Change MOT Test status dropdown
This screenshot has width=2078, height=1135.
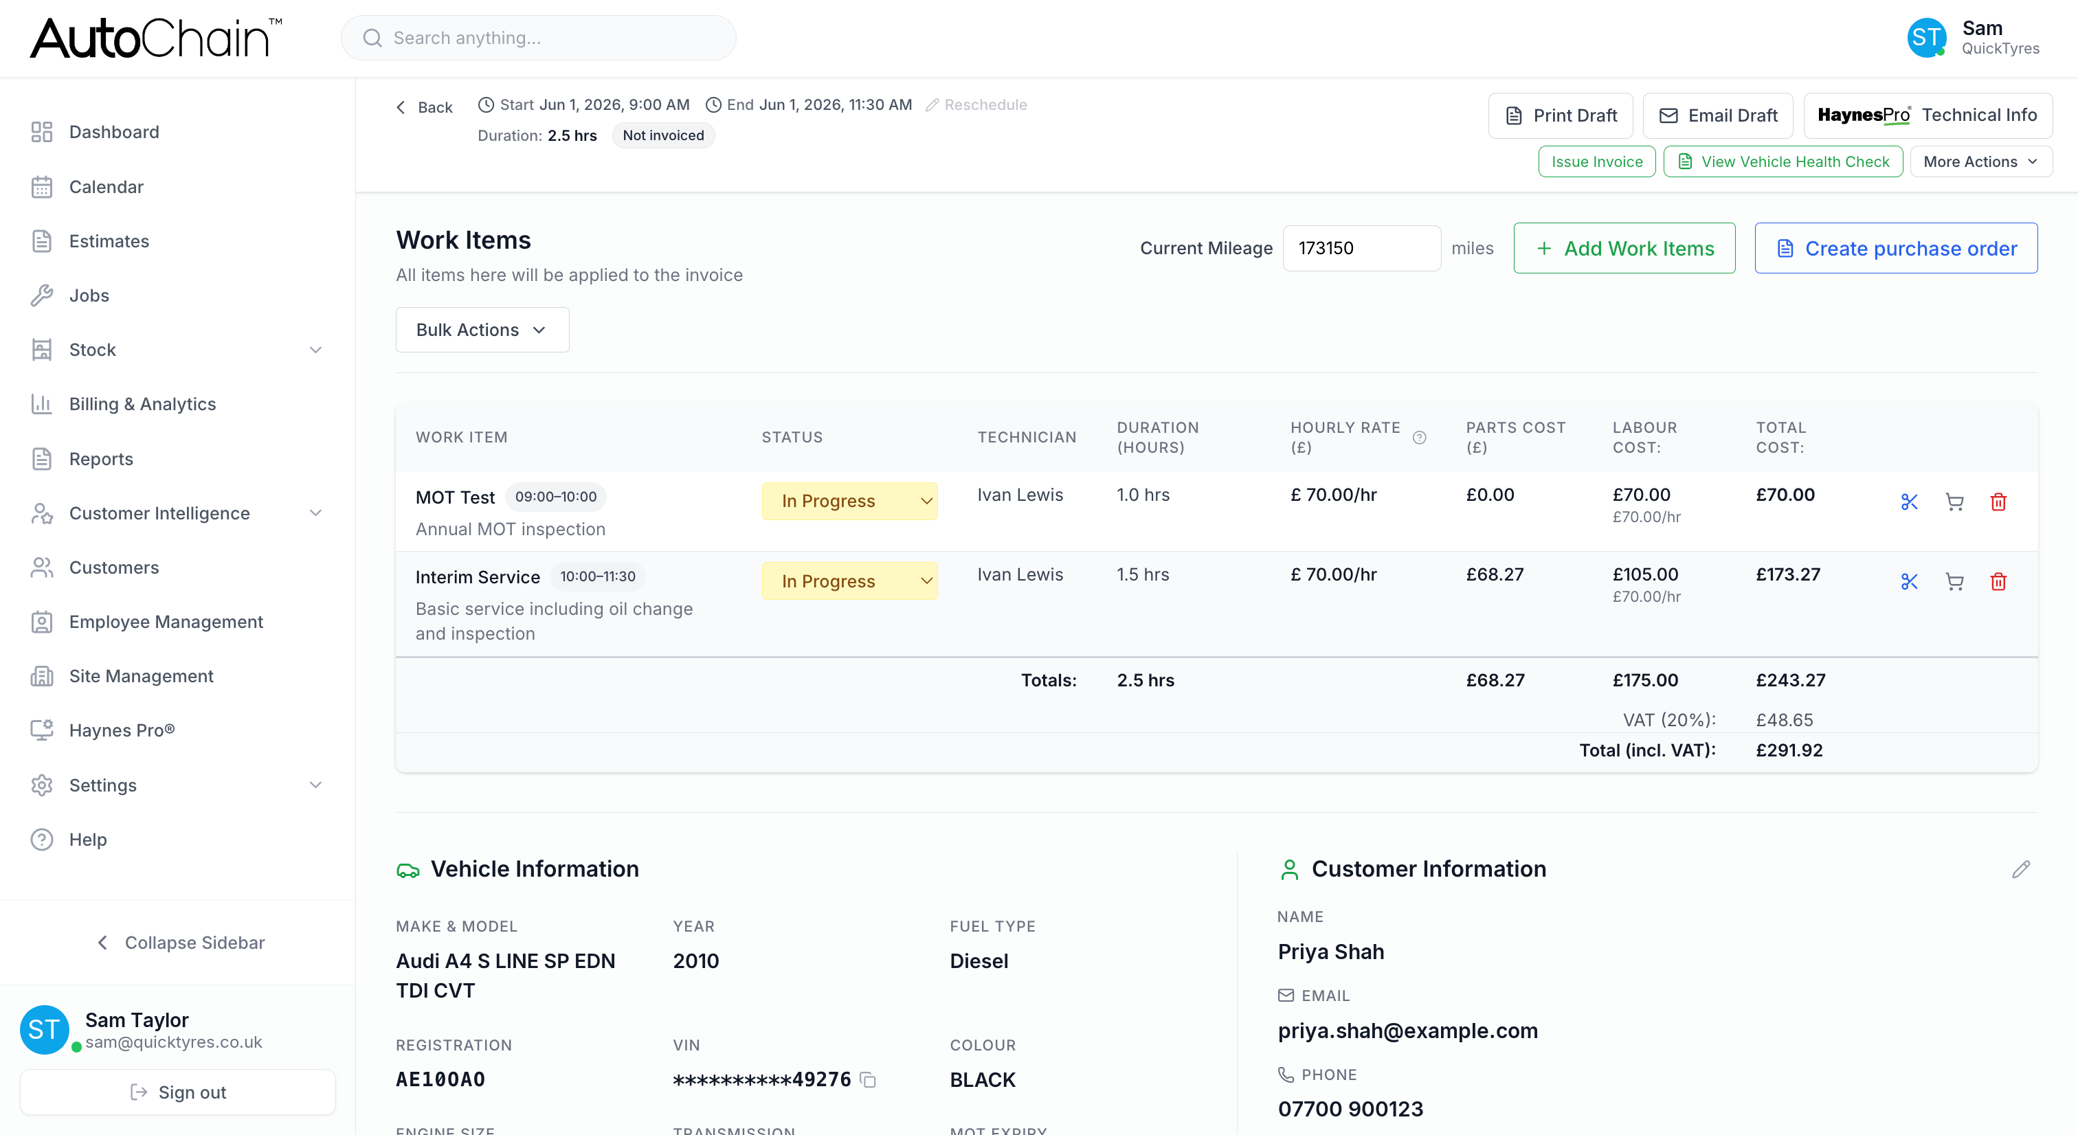click(x=849, y=501)
